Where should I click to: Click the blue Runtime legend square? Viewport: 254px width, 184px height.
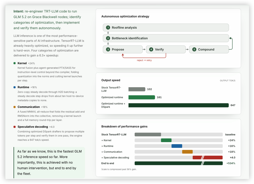[x=15, y=87]
